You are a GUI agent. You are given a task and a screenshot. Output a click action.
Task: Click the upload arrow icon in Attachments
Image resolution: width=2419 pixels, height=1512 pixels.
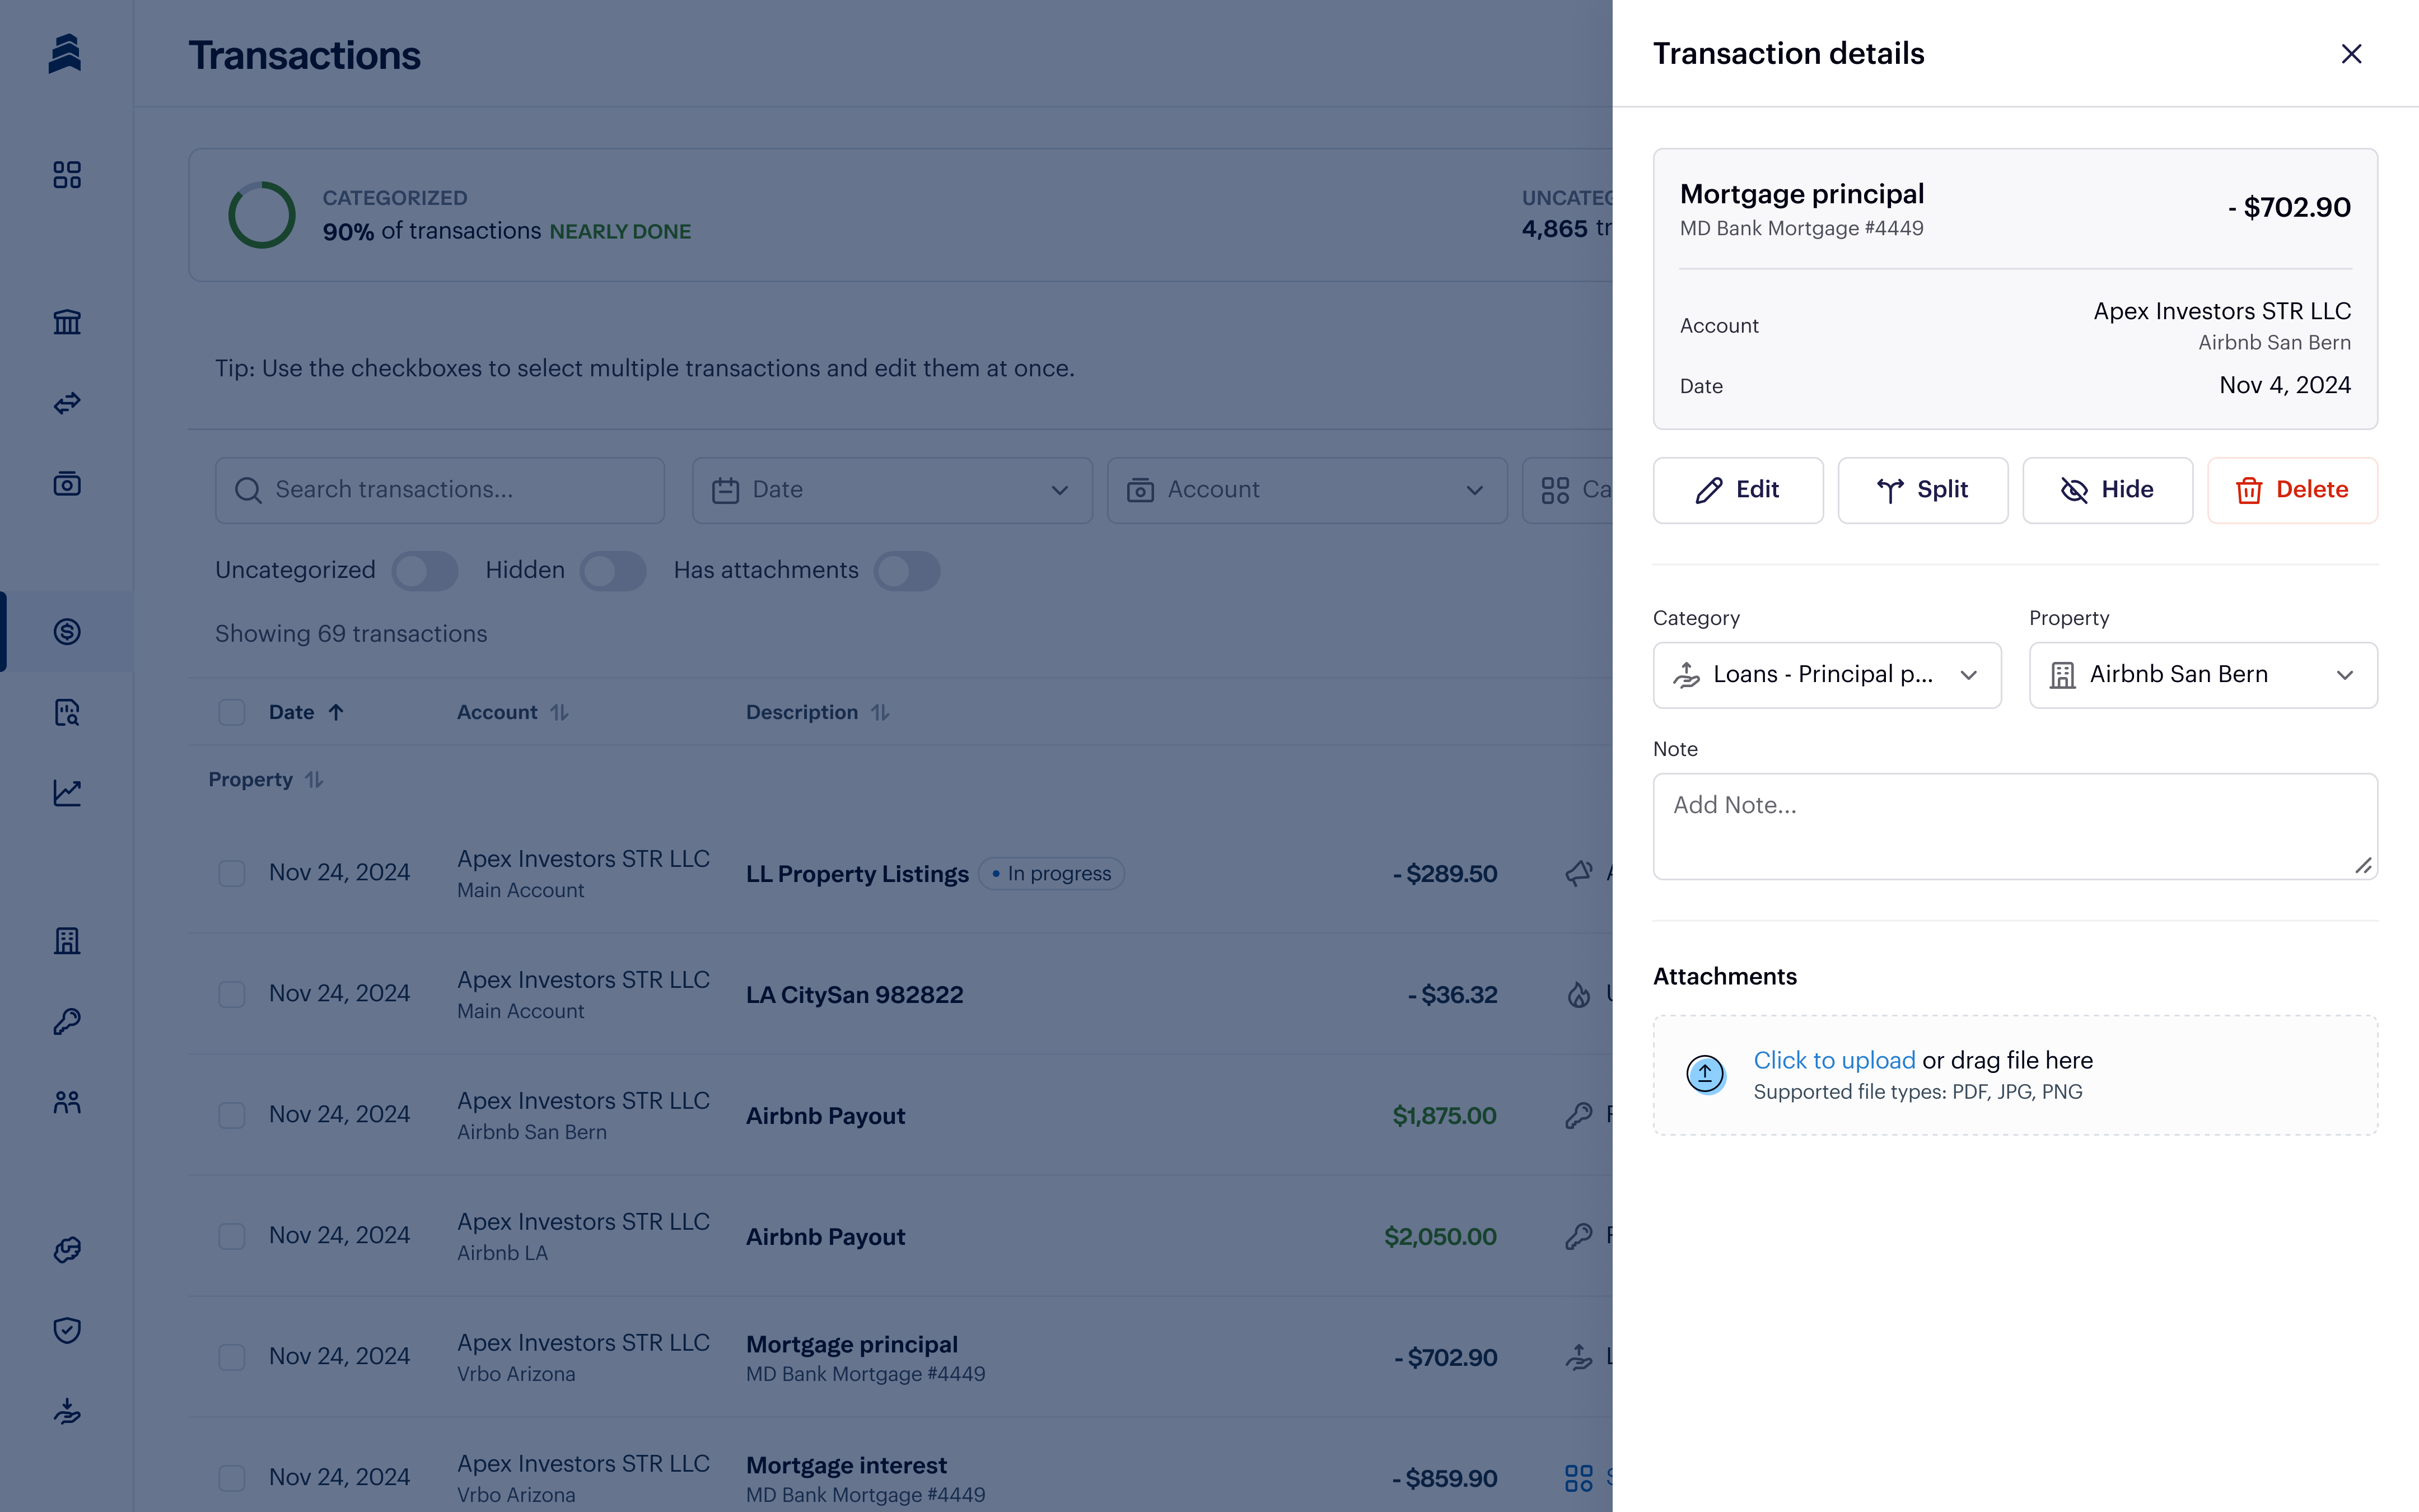[x=1705, y=1074]
